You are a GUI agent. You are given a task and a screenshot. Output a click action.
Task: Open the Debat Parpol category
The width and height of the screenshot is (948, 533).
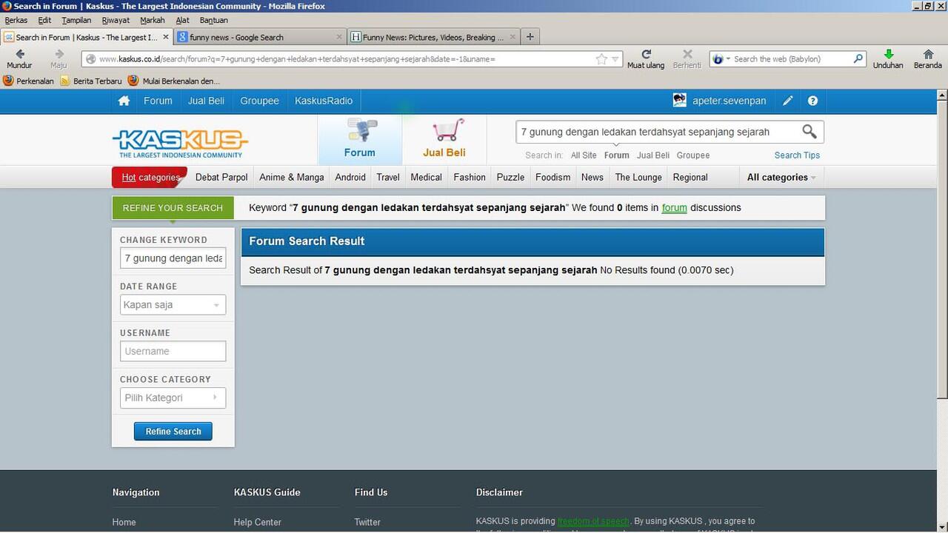221,178
